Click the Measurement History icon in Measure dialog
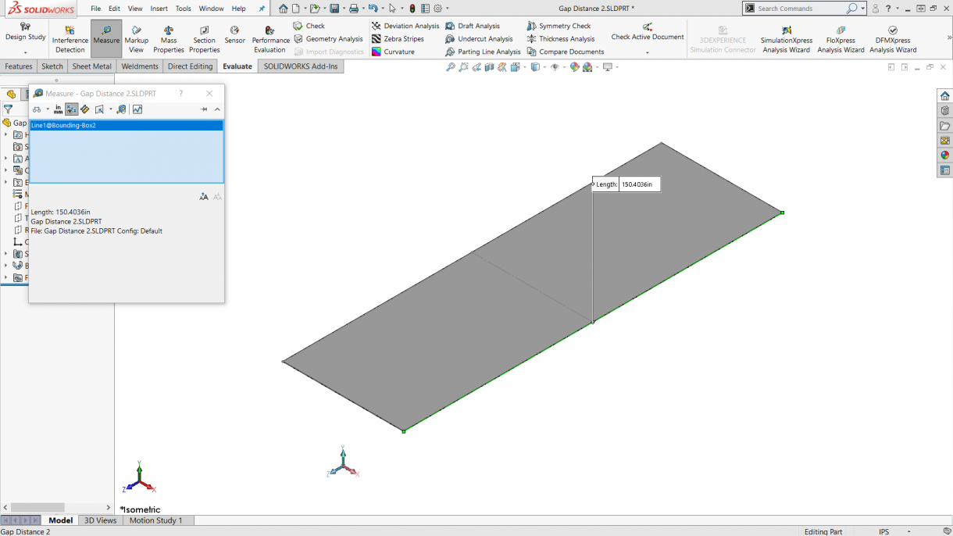953x536 pixels. click(x=122, y=109)
